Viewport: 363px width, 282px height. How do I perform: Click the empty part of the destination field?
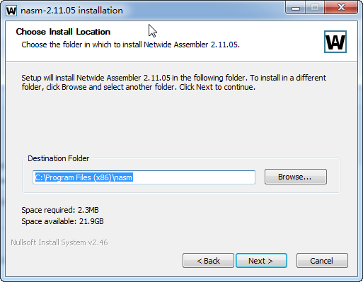click(194, 177)
